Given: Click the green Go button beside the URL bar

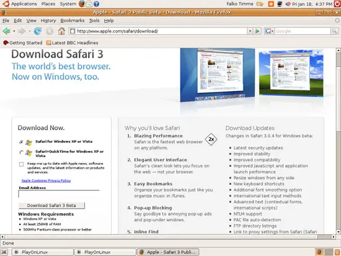Looking at the screenshot, I should click(257, 31).
